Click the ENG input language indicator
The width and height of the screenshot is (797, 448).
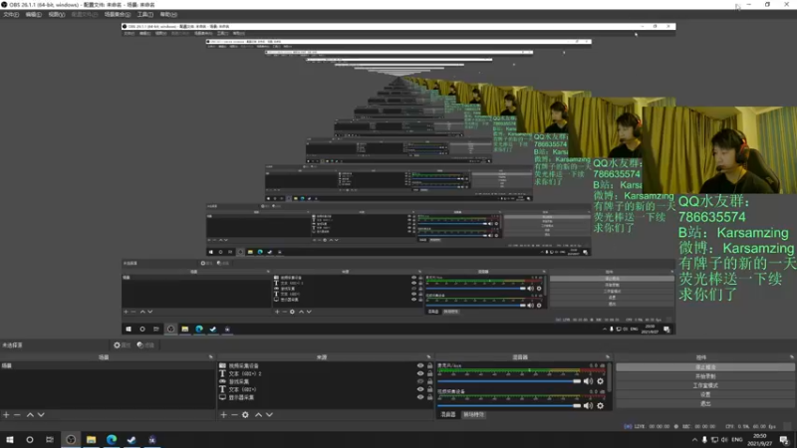click(x=737, y=440)
